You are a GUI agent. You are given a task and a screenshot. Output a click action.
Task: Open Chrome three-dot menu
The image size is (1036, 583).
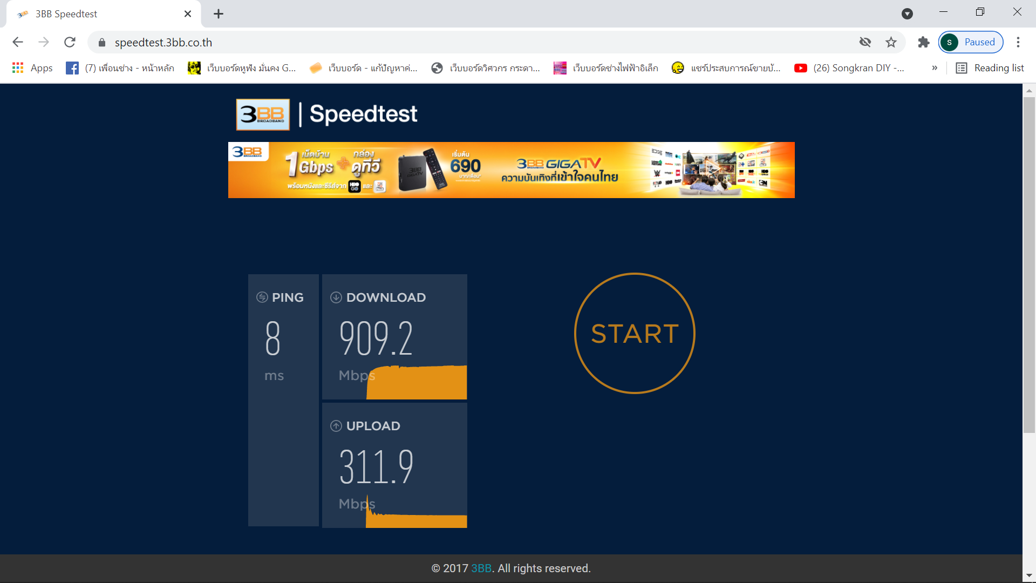click(1018, 42)
